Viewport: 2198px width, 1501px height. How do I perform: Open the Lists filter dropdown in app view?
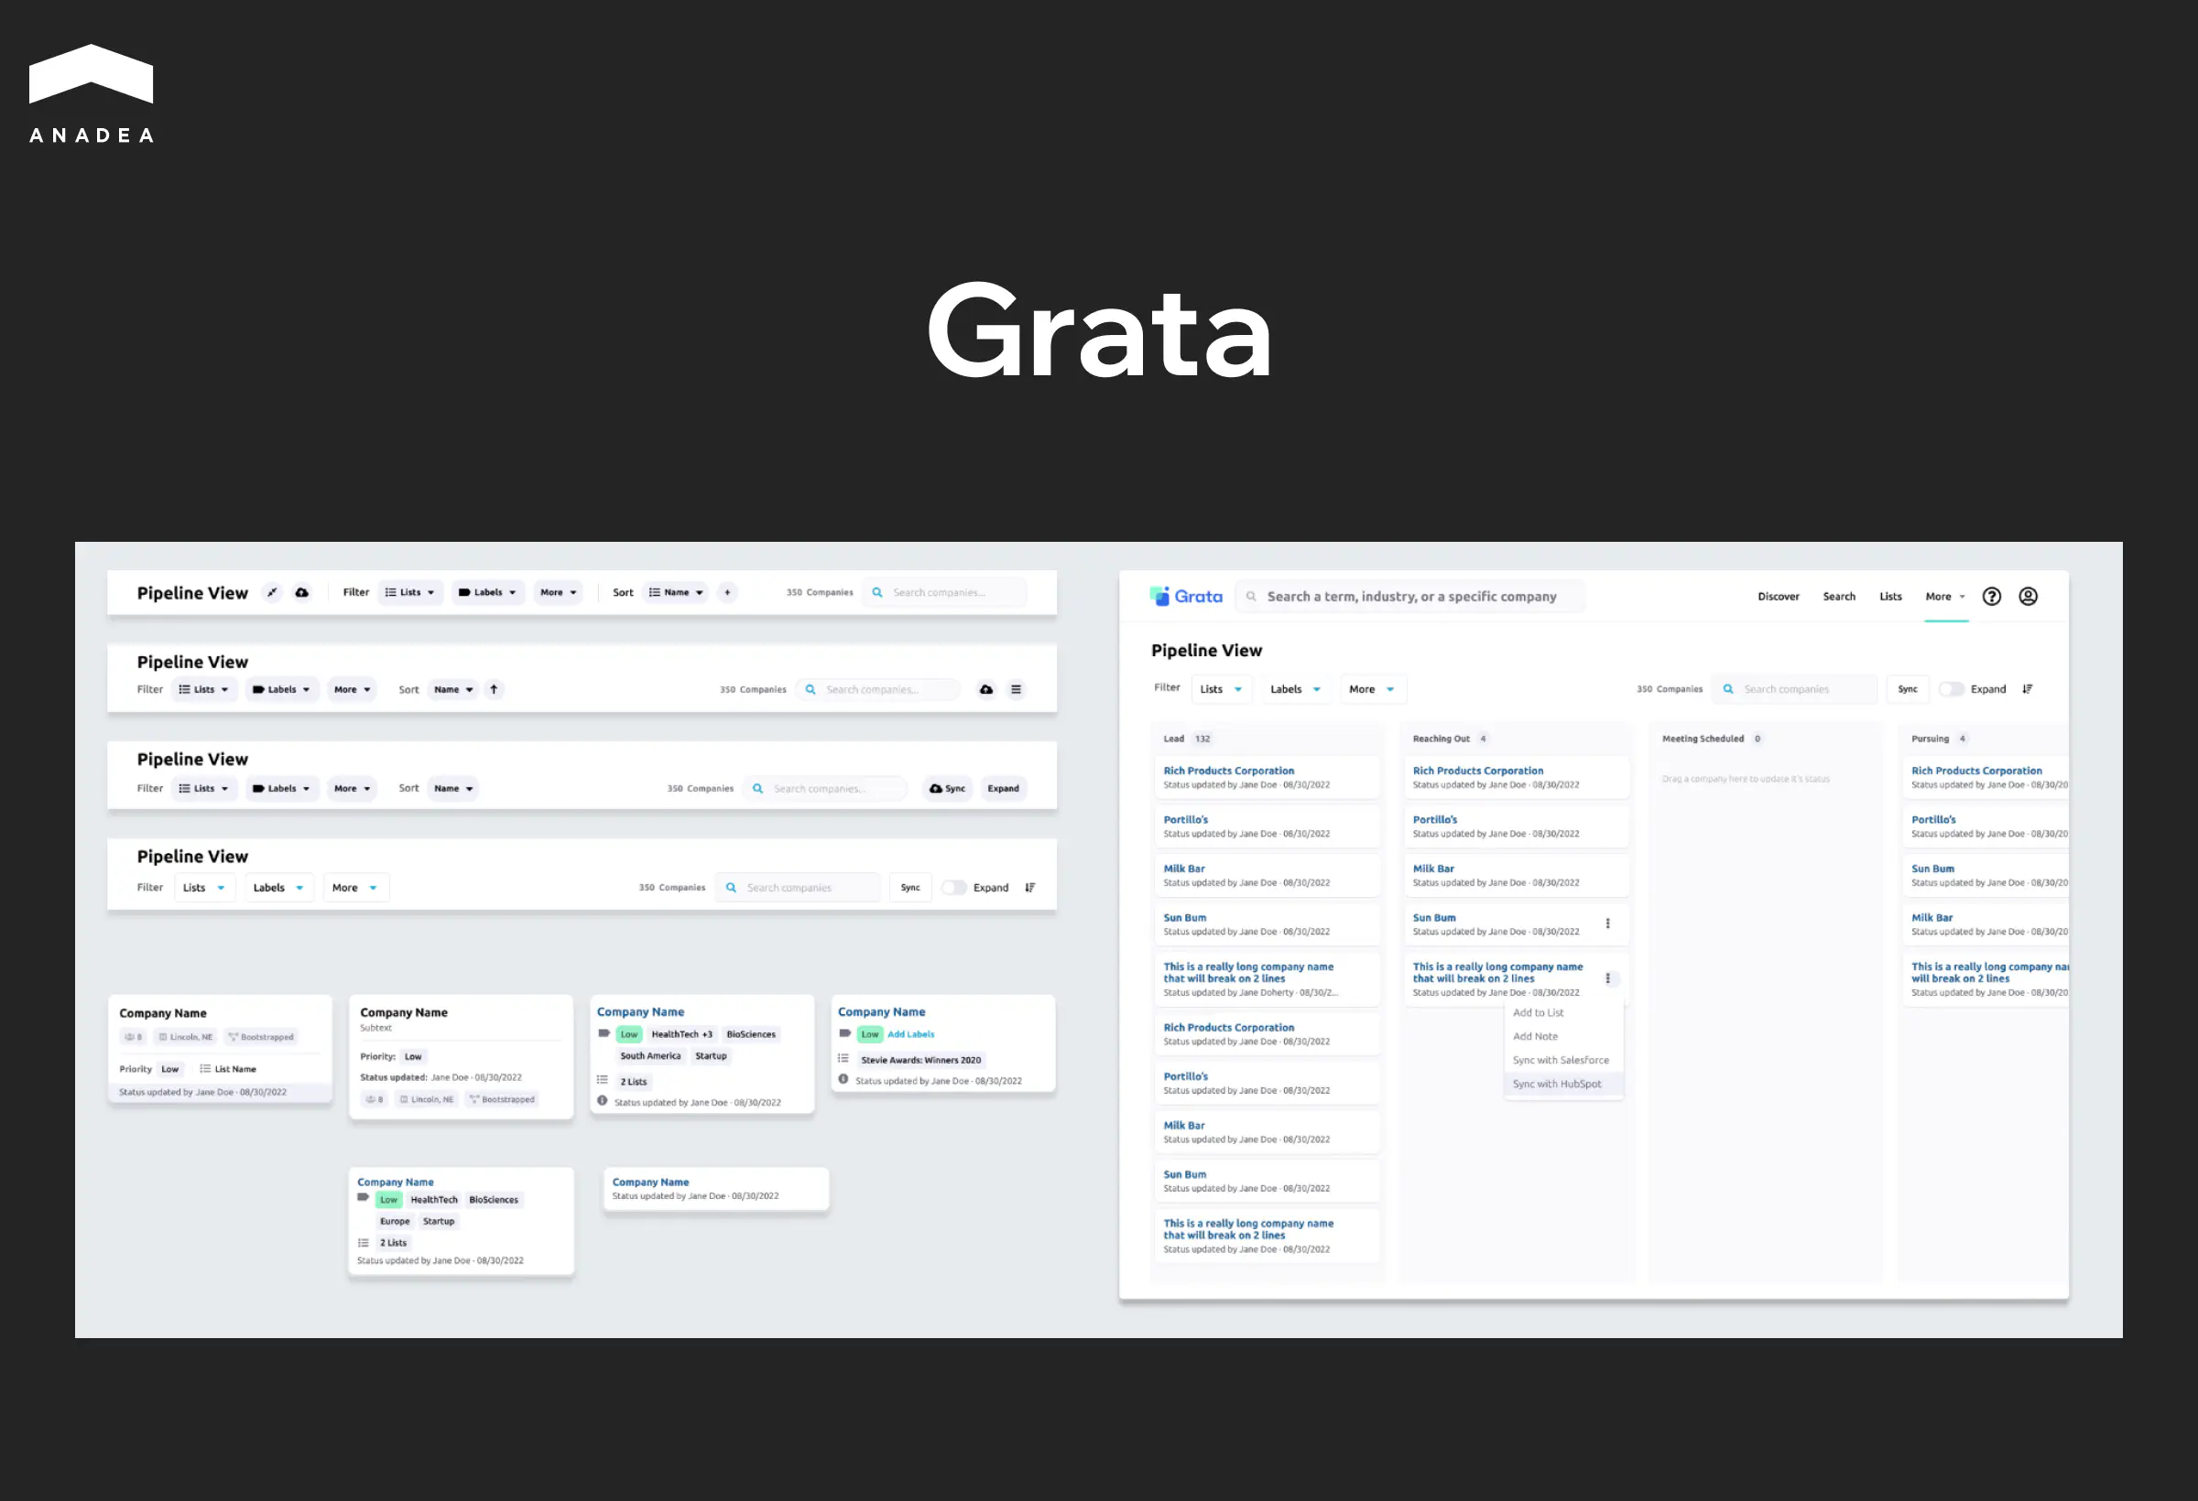[x=1221, y=689]
